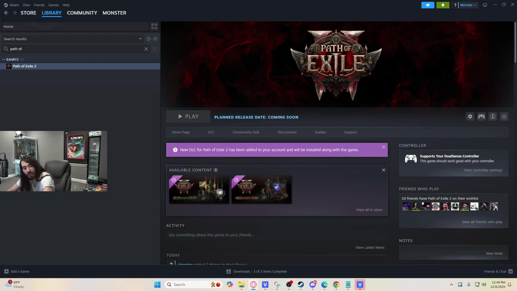517x291 pixels.
Task: Click the library search field
Action: 75,49
